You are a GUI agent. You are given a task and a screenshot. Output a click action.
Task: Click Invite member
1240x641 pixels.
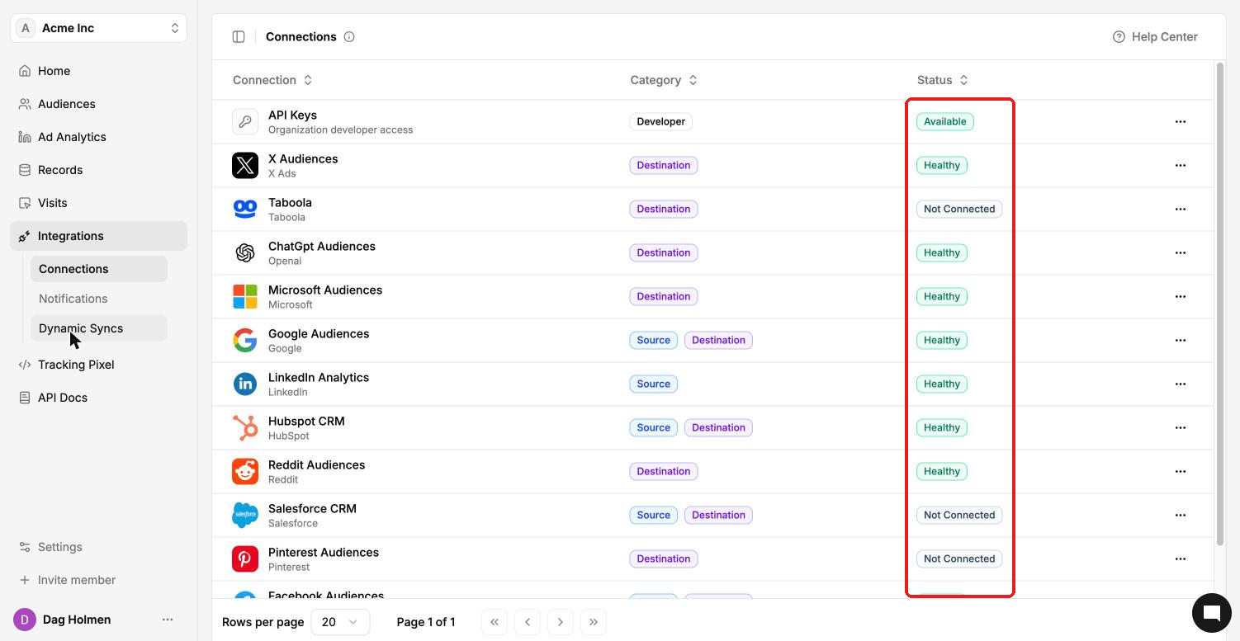pyautogui.click(x=99, y=580)
